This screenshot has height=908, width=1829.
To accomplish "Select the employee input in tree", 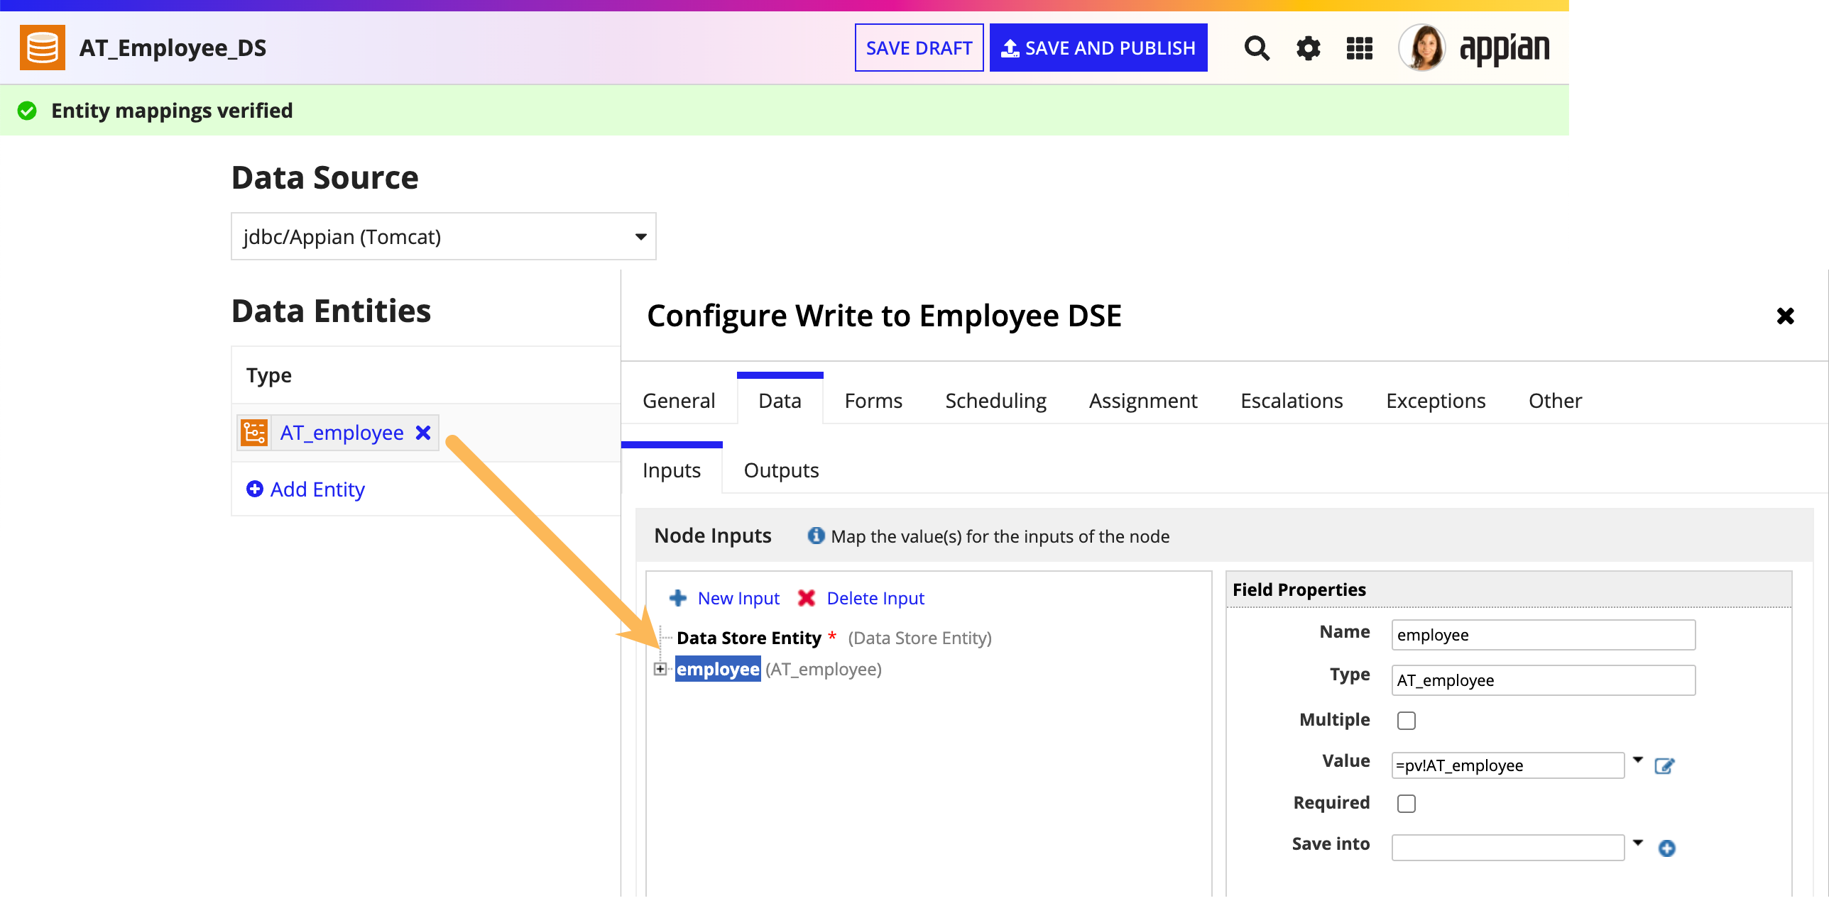I will (x=718, y=669).
